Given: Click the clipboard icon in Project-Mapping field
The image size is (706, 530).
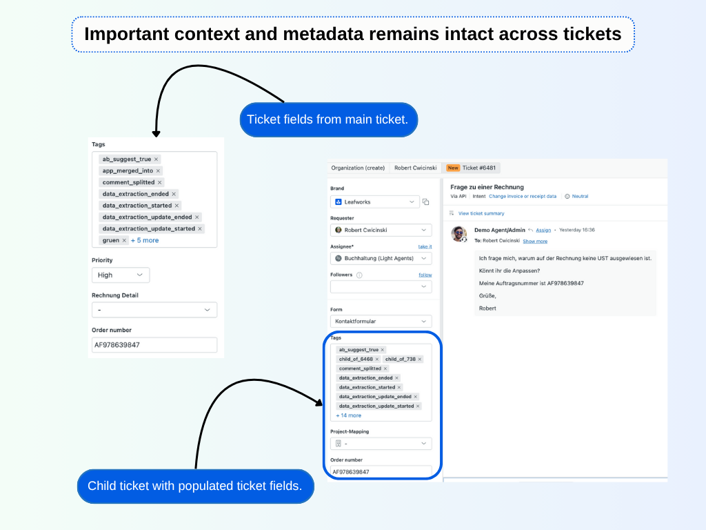Looking at the screenshot, I should tap(338, 443).
